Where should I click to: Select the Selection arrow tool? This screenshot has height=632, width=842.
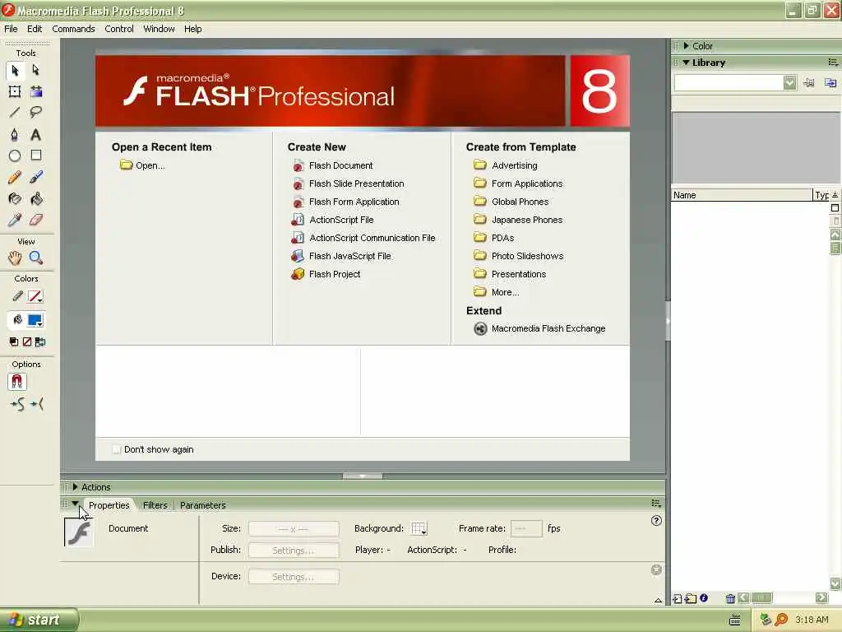(x=15, y=71)
